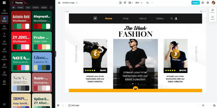Open the Collage panel

tap(4, 73)
